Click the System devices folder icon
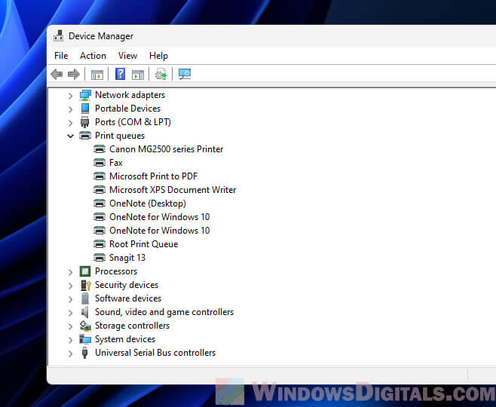The image size is (496, 407). point(85,339)
